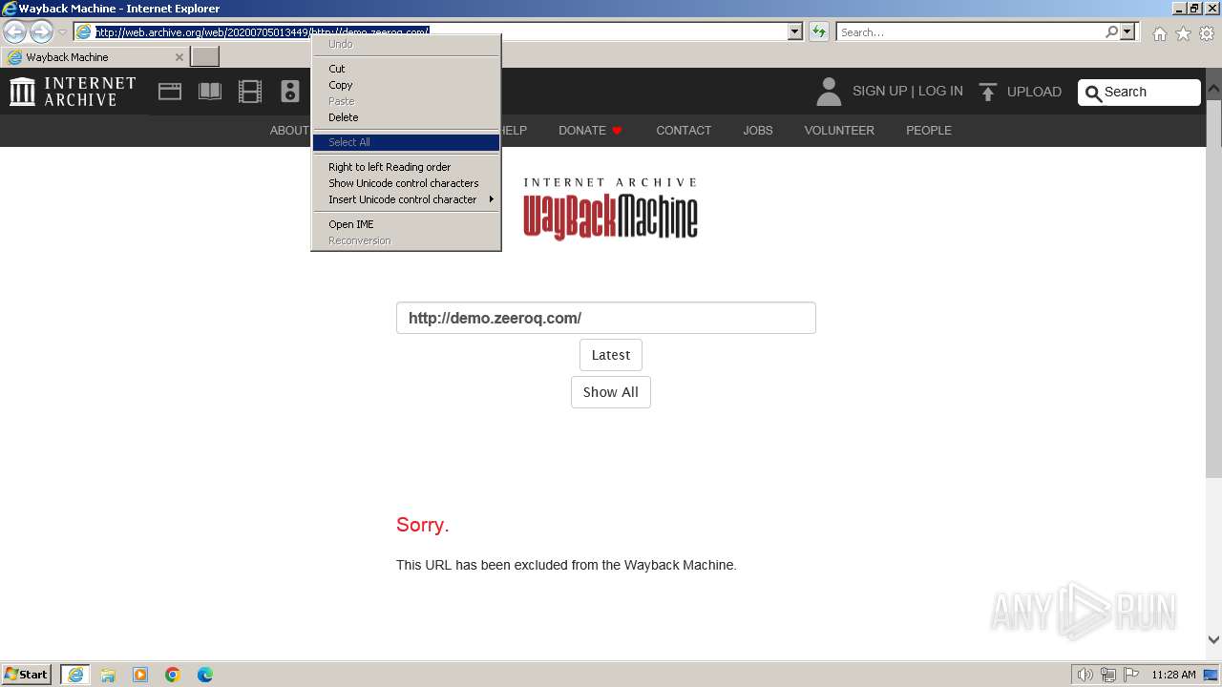Click the search magnifier in IE search box
This screenshot has height=687, width=1222.
click(x=1111, y=31)
